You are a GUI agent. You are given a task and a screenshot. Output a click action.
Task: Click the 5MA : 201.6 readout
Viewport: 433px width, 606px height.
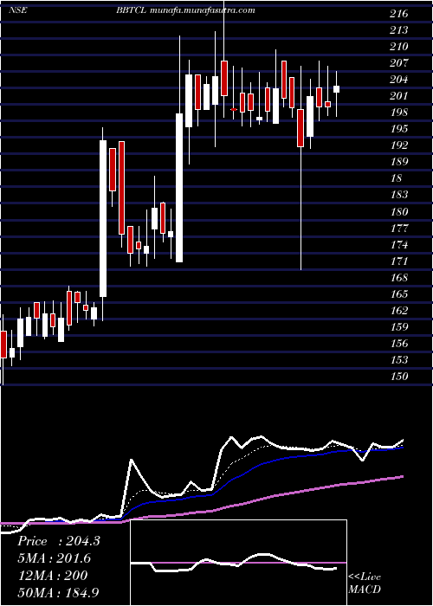point(55,558)
